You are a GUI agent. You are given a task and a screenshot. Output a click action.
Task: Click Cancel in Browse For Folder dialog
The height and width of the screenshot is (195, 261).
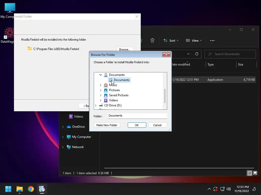click(157, 125)
